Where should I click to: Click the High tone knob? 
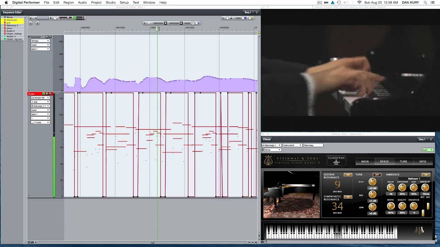click(x=372, y=182)
